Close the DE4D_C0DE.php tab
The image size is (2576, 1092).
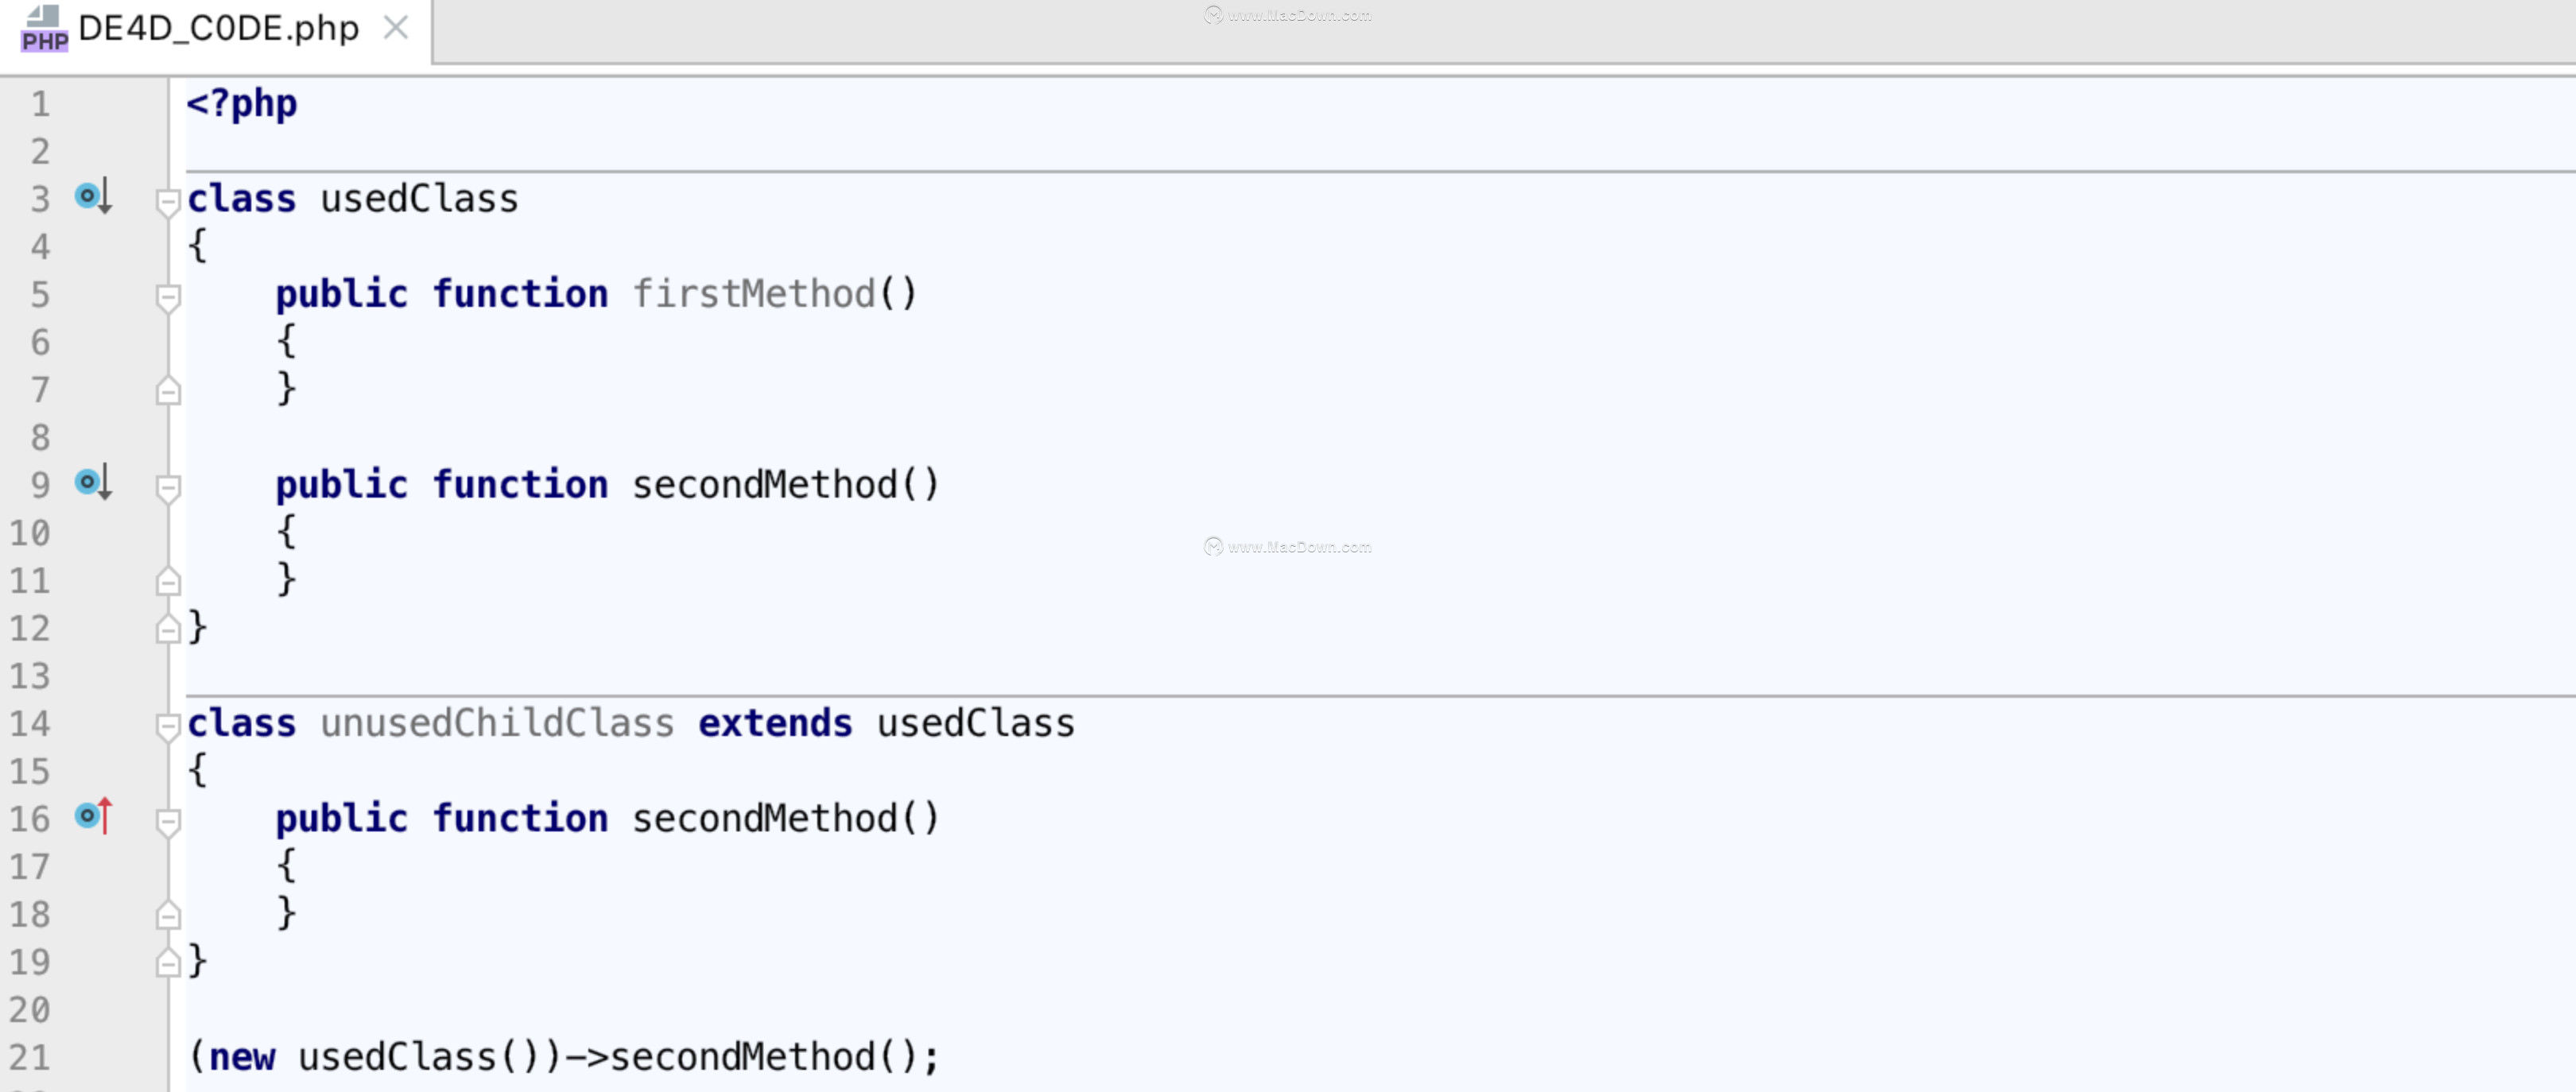point(396,28)
